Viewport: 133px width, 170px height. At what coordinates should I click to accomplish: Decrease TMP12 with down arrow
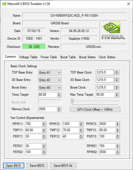tap(81, 131)
